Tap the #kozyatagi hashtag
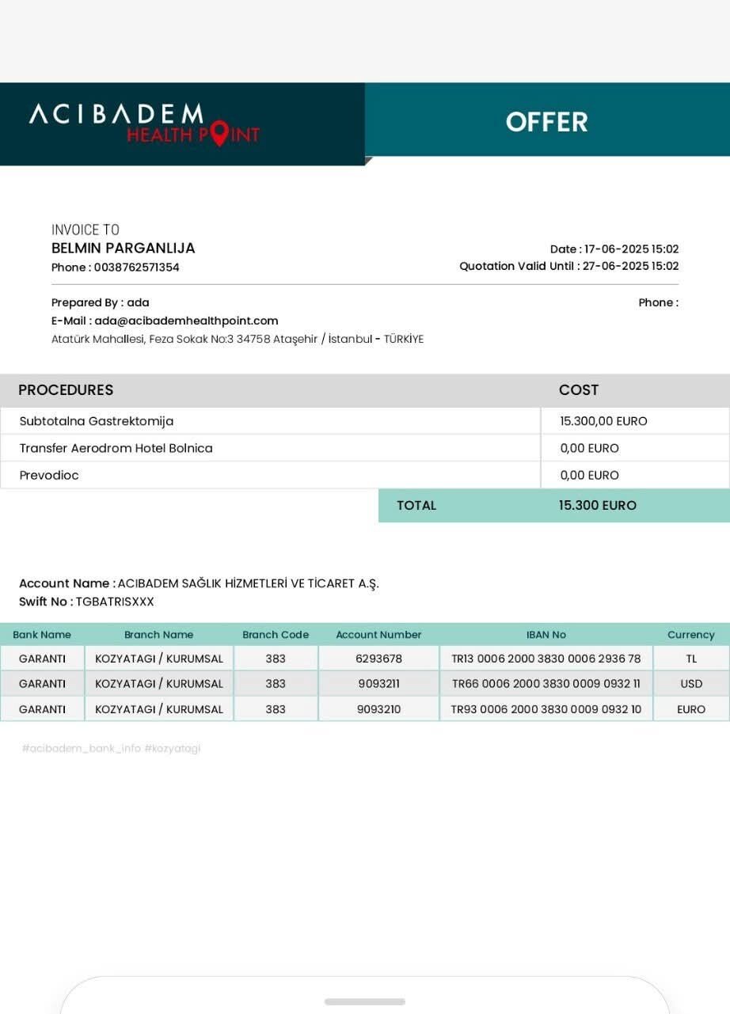 172,748
